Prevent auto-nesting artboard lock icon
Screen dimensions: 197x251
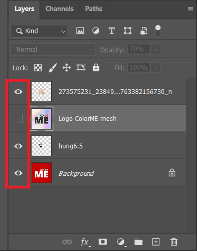pyautogui.click(x=81, y=67)
